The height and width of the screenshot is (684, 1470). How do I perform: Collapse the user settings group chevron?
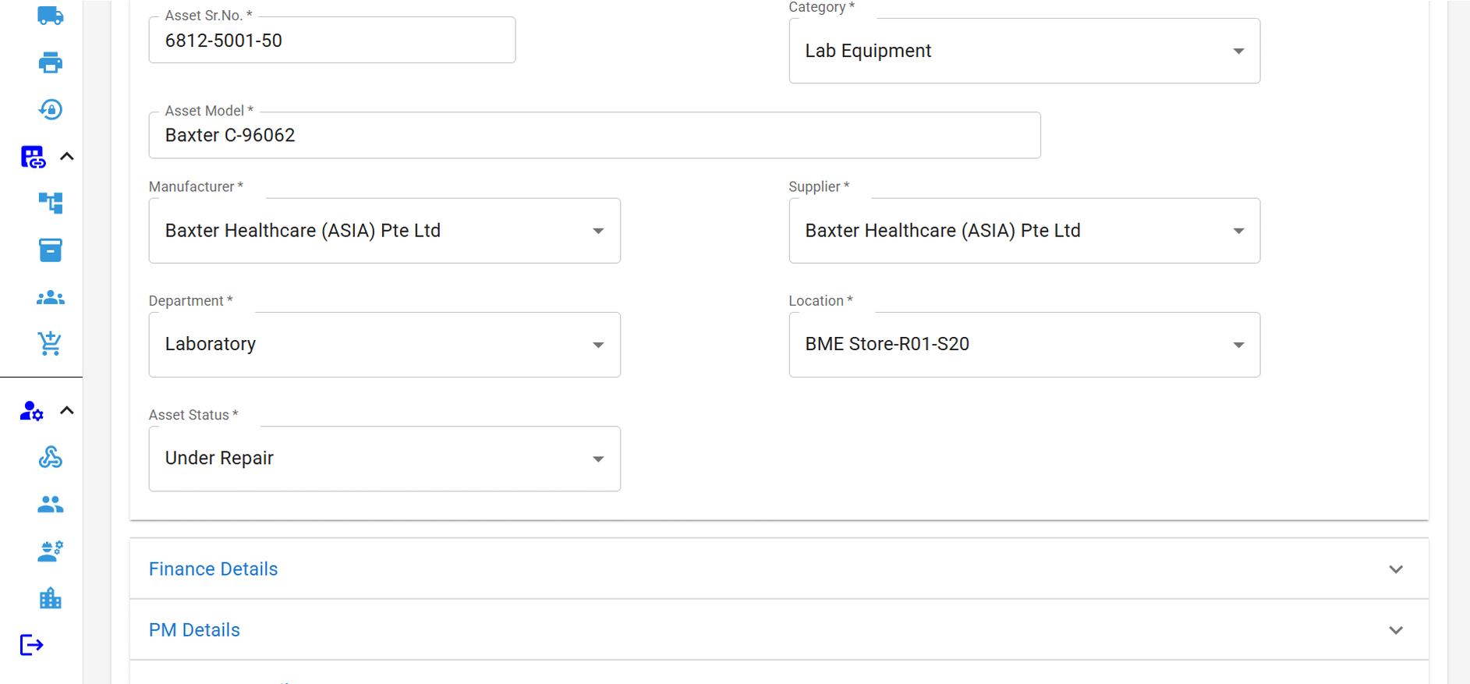pos(67,410)
